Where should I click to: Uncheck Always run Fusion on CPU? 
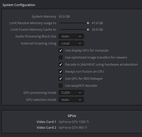coord(60,71)
